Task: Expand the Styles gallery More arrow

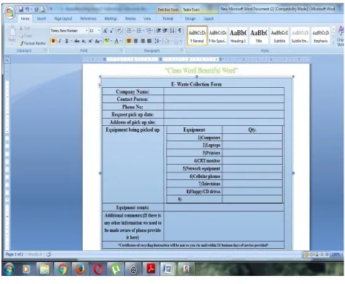Action: [333, 42]
